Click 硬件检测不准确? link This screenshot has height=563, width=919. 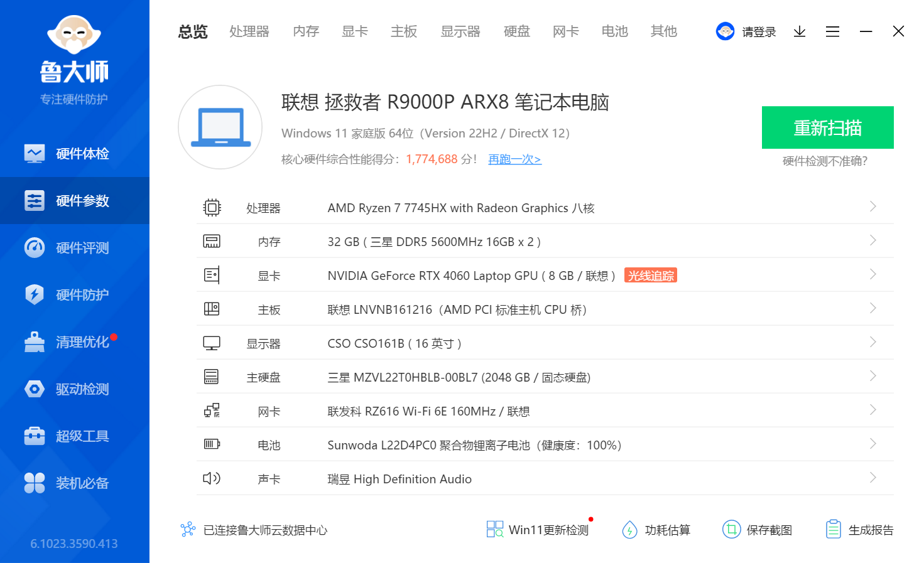825,161
